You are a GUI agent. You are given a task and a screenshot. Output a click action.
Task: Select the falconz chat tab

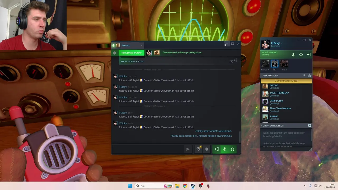tap(128, 45)
